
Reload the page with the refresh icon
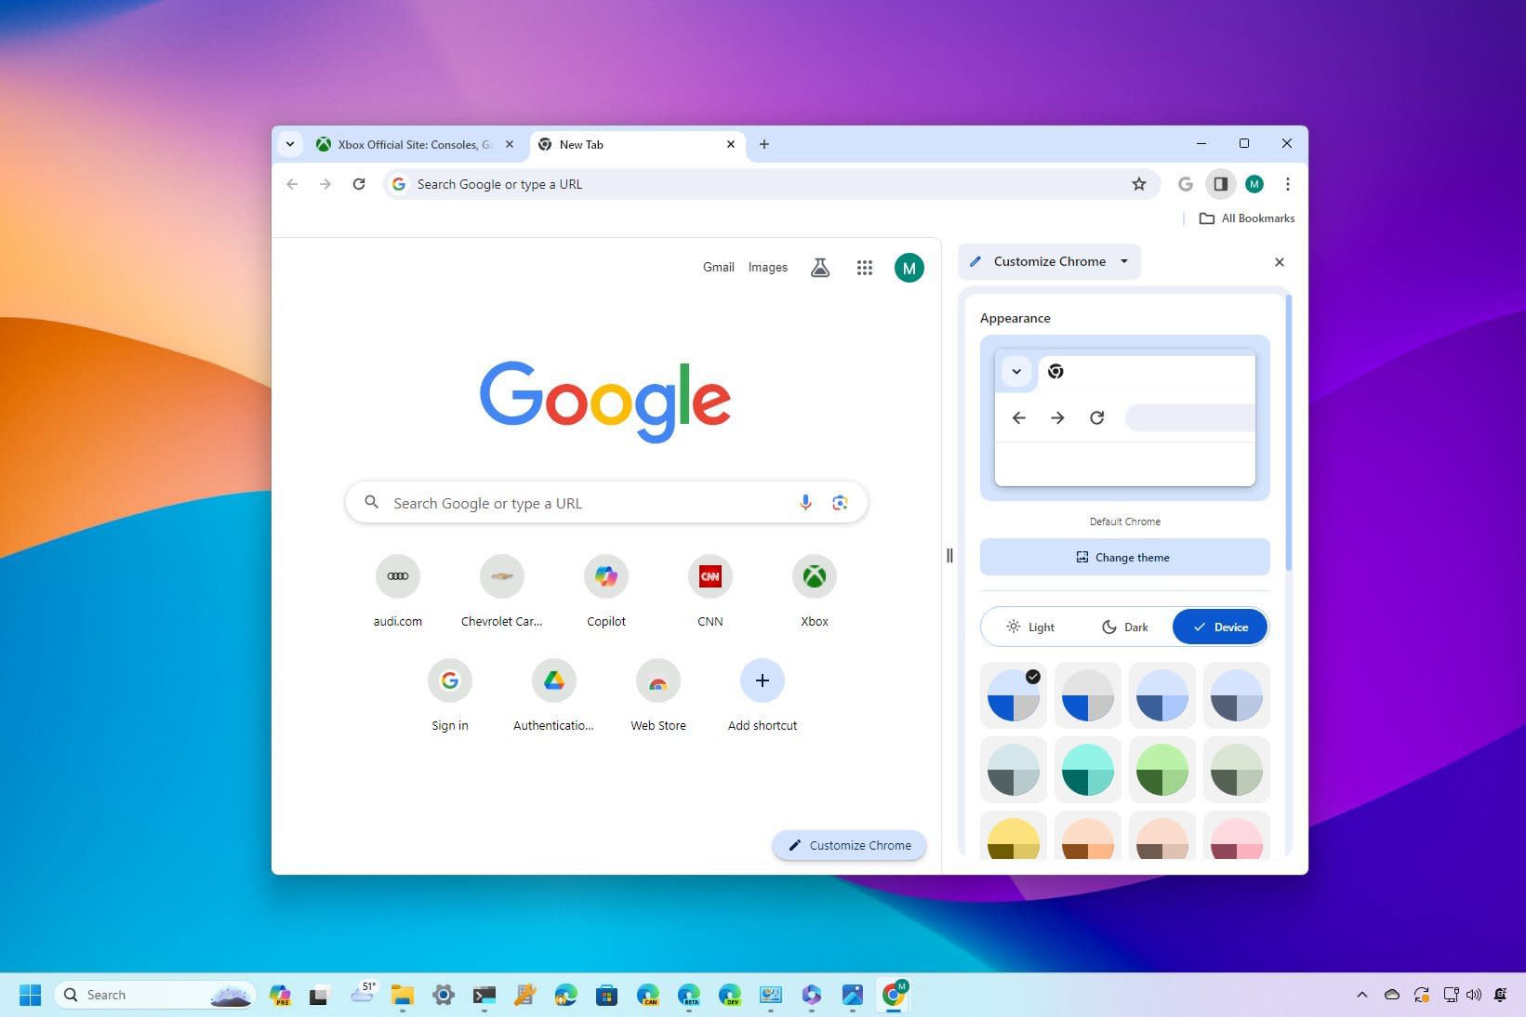pos(359,184)
